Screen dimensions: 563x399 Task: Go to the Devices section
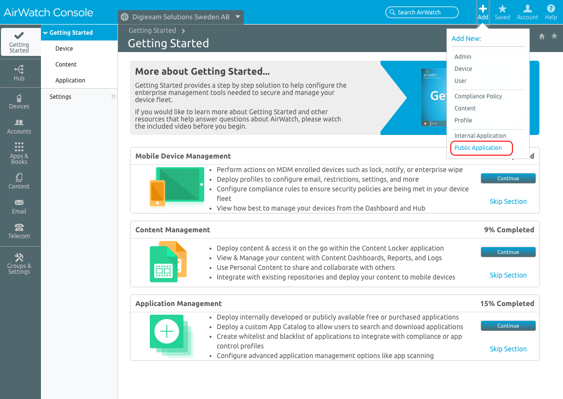[19, 102]
